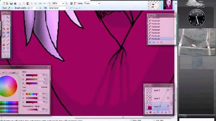Click the Move Layer Down arrow

click(x=166, y=112)
